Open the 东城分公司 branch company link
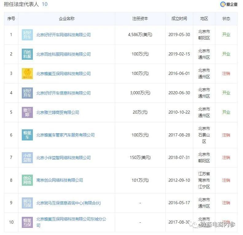 pyautogui.click(x=71, y=222)
